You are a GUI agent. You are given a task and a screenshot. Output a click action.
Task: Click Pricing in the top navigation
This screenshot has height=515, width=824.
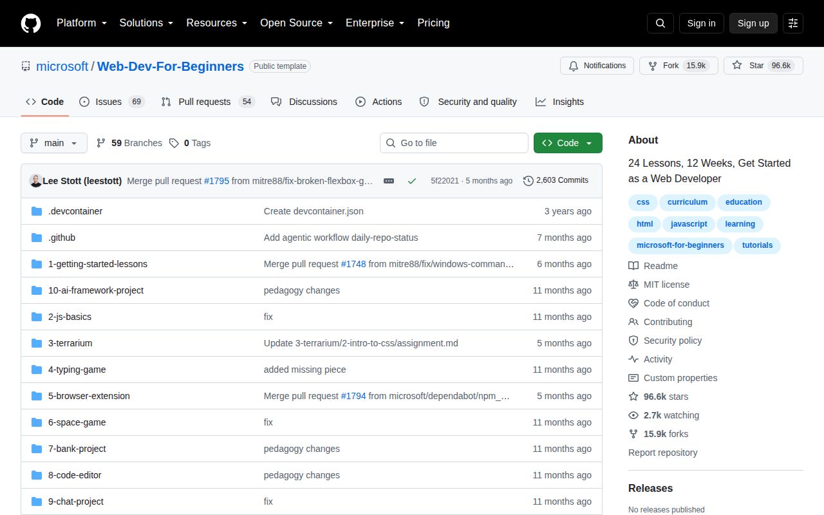click(433, 23)
